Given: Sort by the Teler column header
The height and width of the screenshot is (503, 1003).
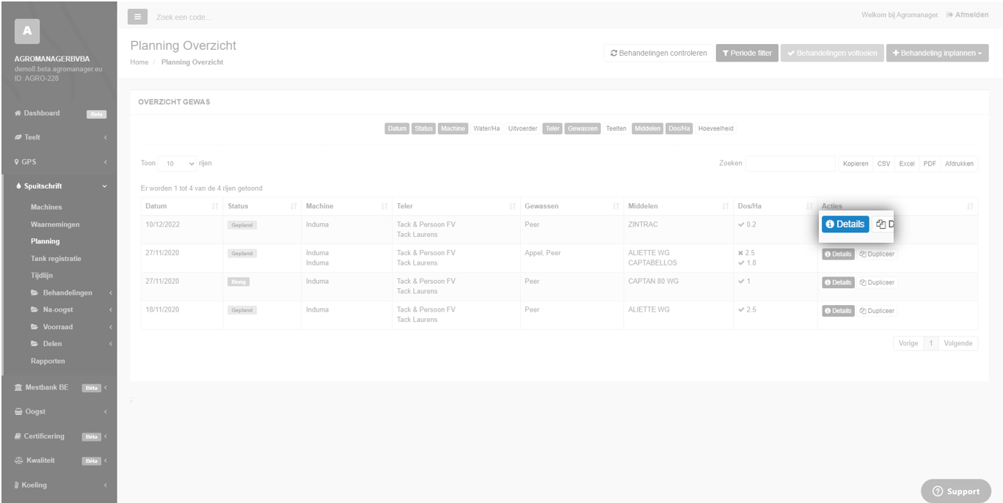Looking at the screenshot, I should pyautogui.click(x=456, y=206).
